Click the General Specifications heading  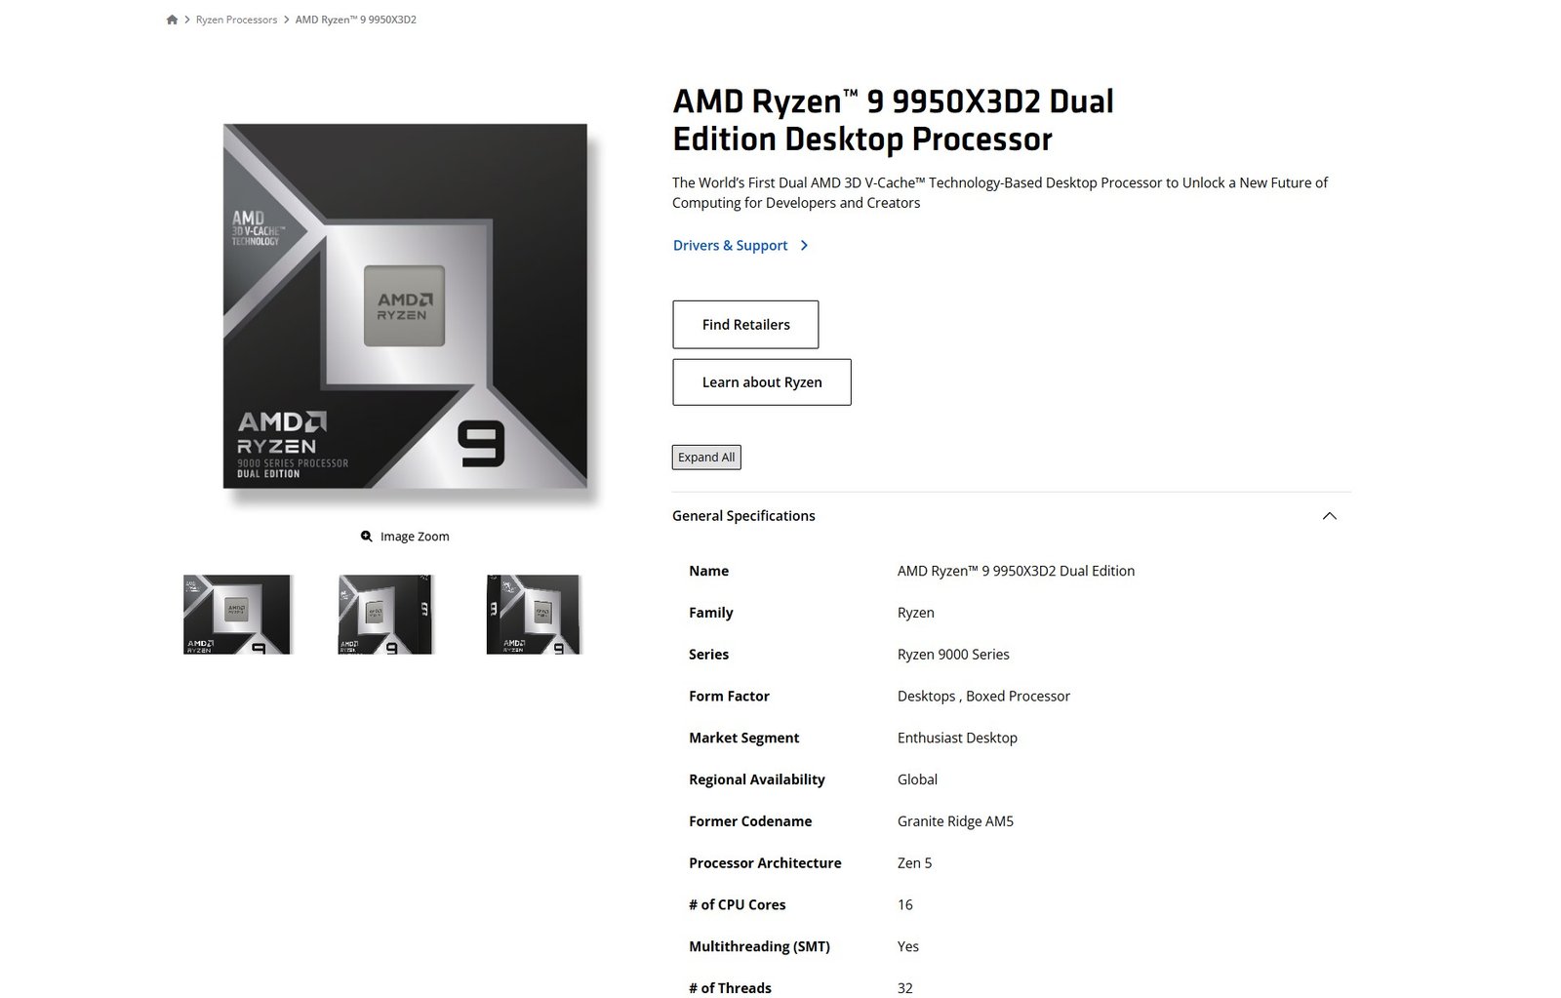[x=743, y=516]
